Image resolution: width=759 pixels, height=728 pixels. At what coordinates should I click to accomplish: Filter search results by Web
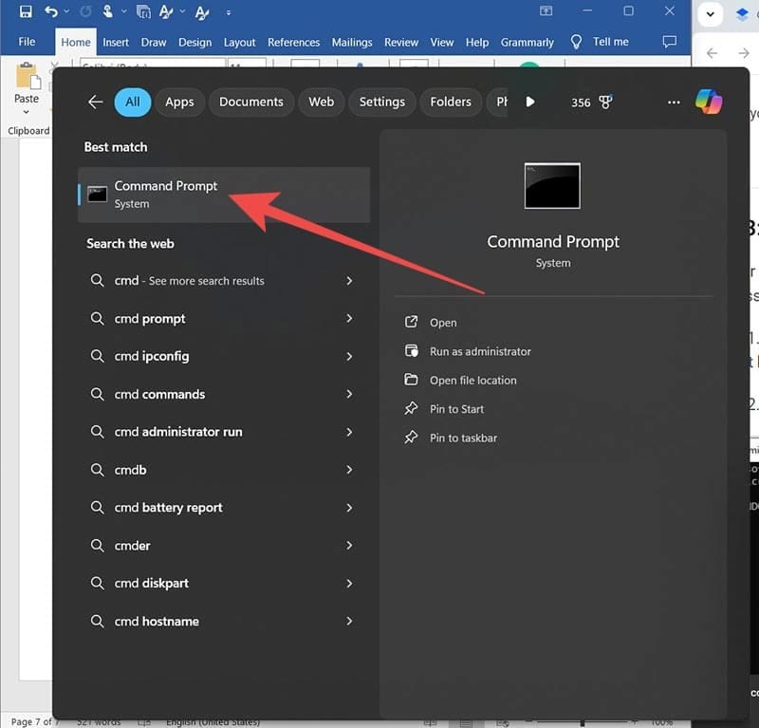pyautogui.click(x=322, y=102)
